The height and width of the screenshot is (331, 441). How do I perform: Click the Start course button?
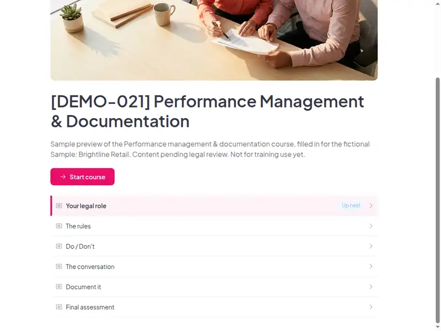tap(82, 177)
